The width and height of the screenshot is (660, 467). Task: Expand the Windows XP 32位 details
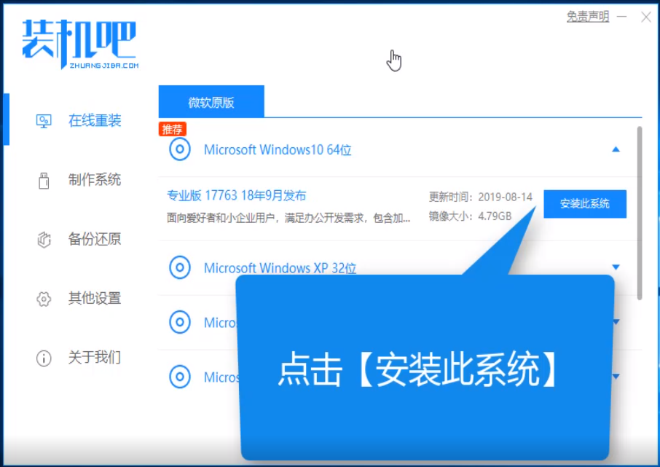point(616,267)
